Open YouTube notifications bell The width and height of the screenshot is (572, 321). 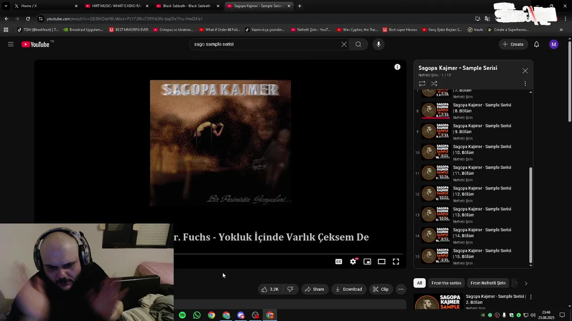click(536, 44)
